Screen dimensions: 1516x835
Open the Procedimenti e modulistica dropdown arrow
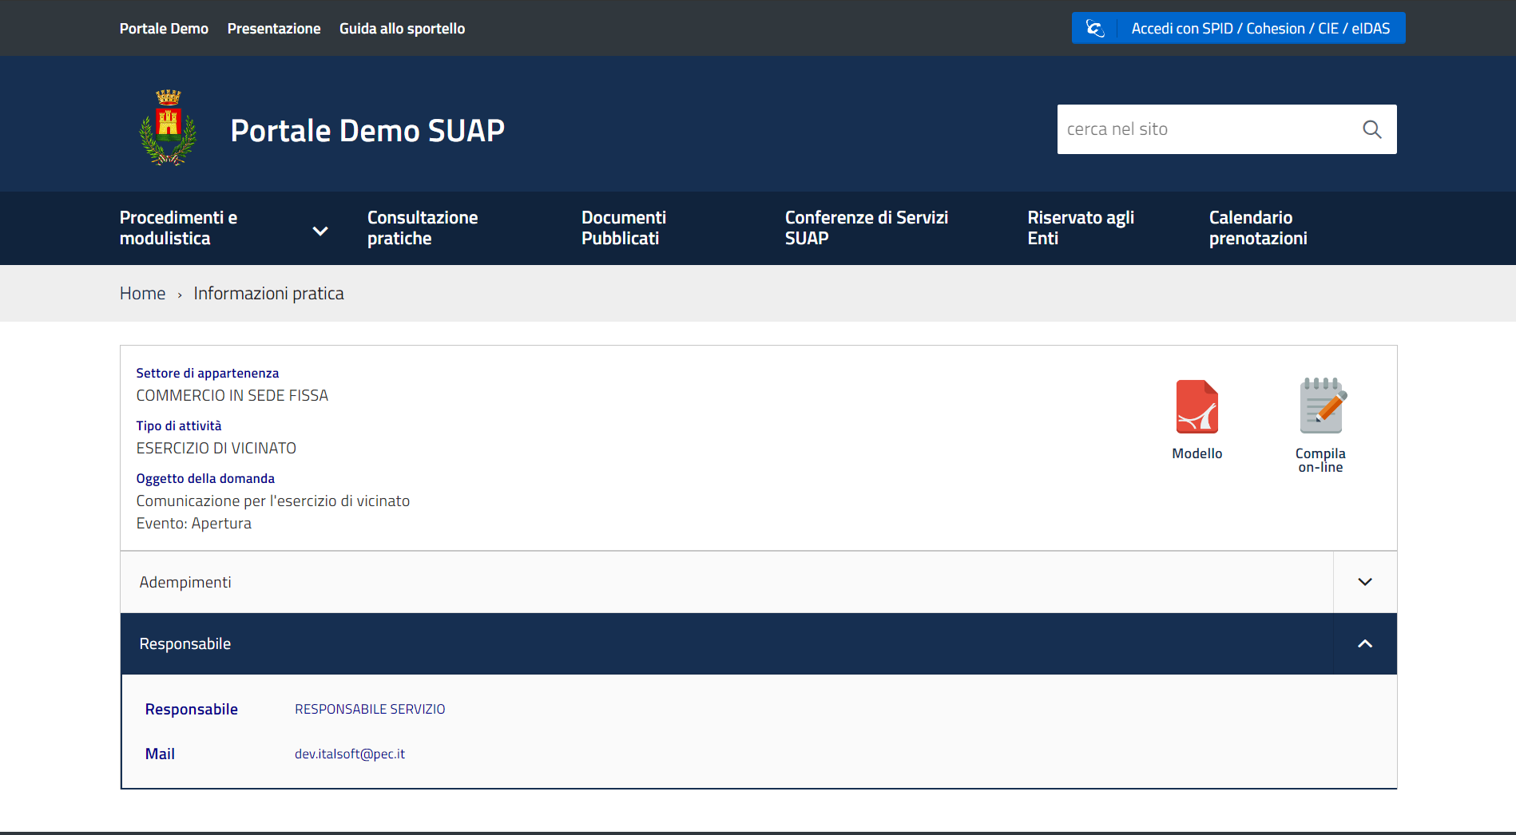320,232
